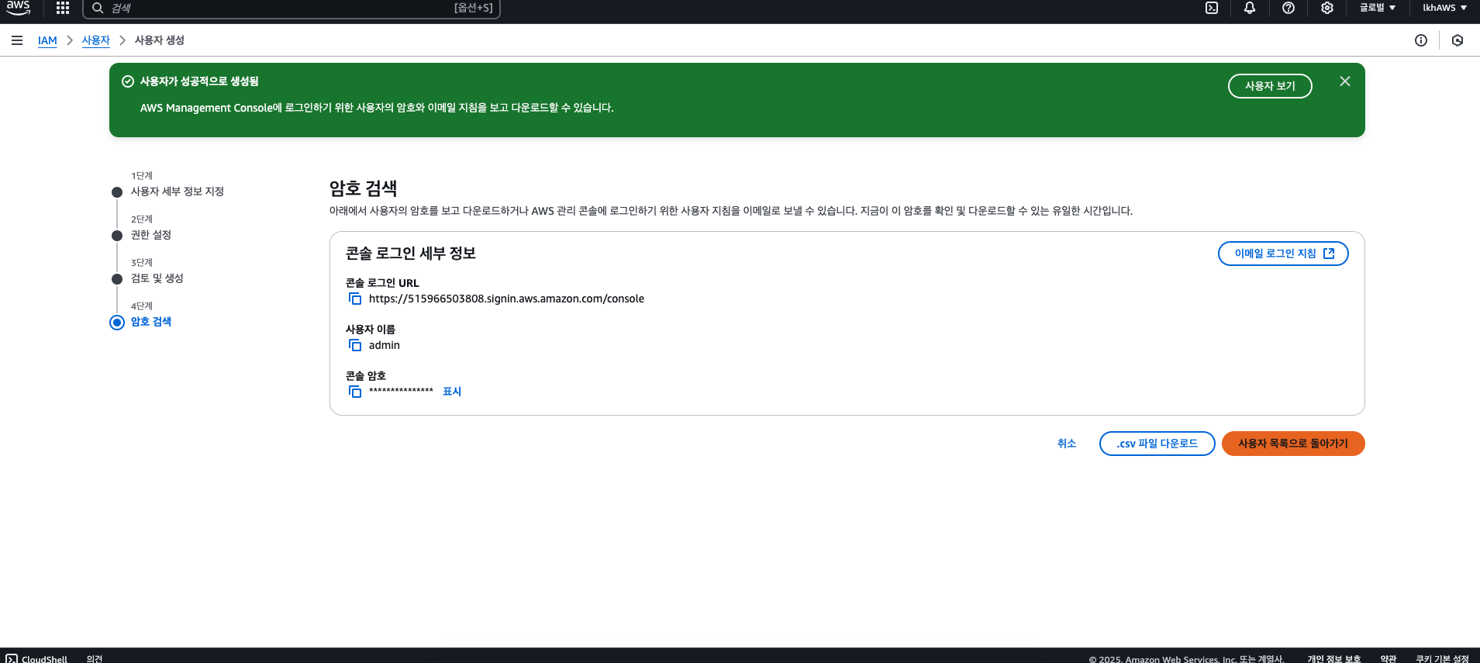Image resolution: width=1480 pixels, height=663 pixels.
Task: Open CloudShell terminal icon in top bar
Action: coord(1212,8)
